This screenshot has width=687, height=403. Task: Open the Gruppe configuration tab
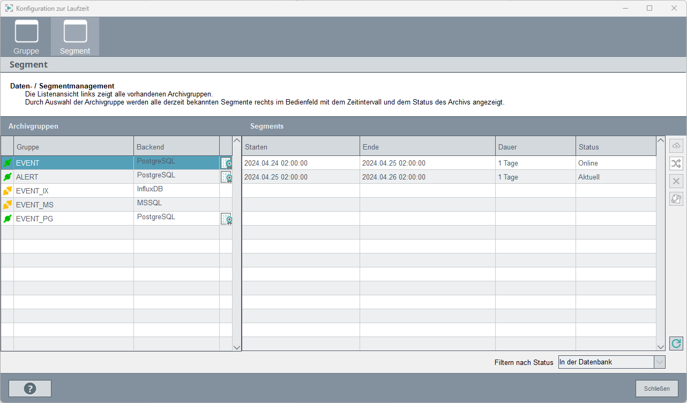pos(26,37)
